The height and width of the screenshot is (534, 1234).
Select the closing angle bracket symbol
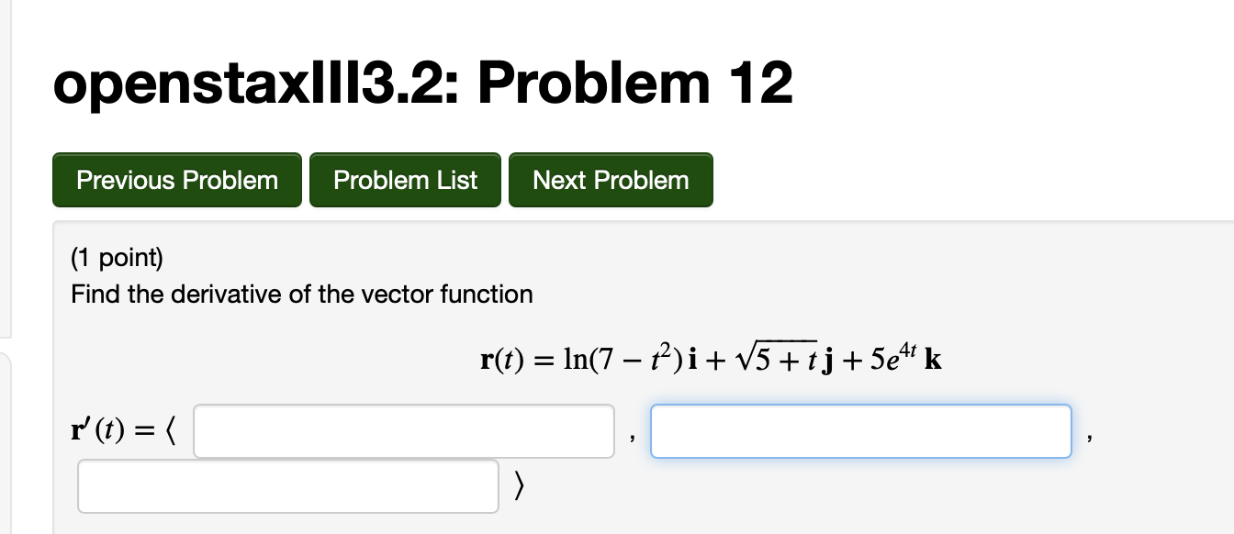518,485
